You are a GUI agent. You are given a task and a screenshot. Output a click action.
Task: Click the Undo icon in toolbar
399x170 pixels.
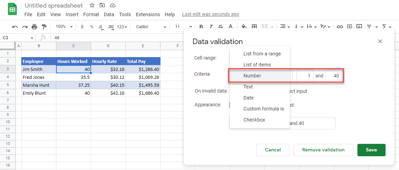click(15, 26)
